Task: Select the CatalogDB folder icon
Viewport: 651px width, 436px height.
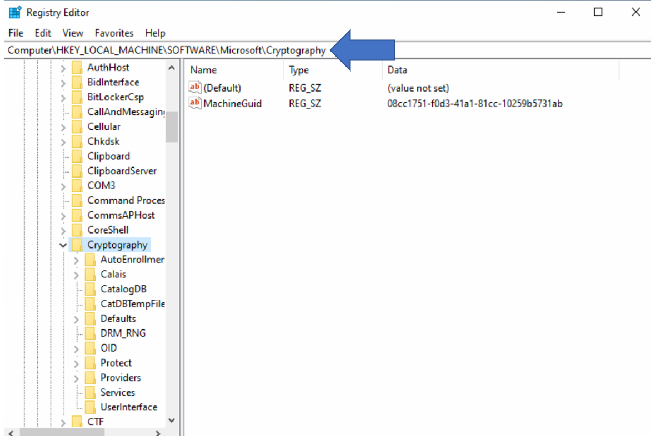Action: tap(90, 290)
